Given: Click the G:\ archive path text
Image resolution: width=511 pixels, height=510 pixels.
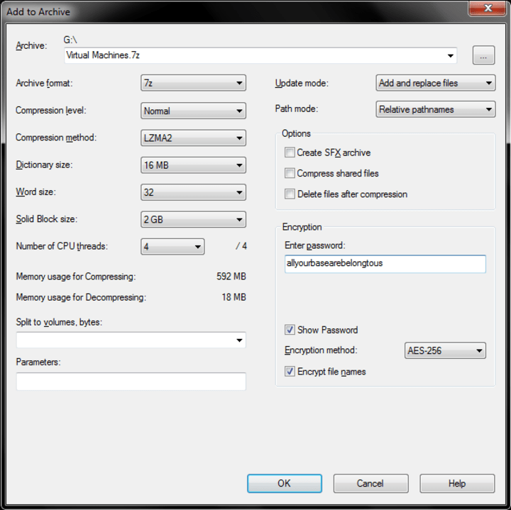Looking at the screenshot, I should point(70,40).
